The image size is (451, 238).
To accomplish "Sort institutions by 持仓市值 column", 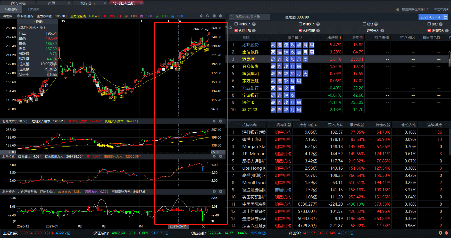I will click(x=308, y=125).
